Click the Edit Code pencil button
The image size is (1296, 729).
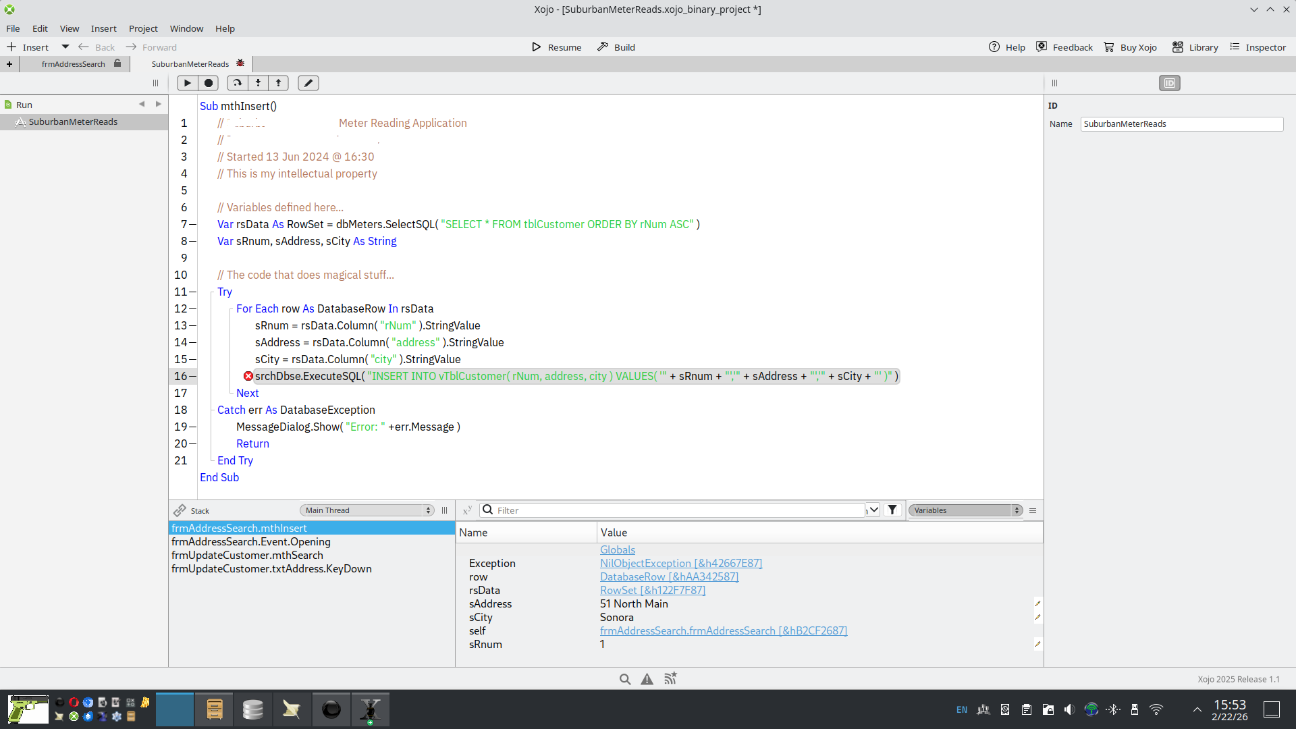[x=308, y=83]
